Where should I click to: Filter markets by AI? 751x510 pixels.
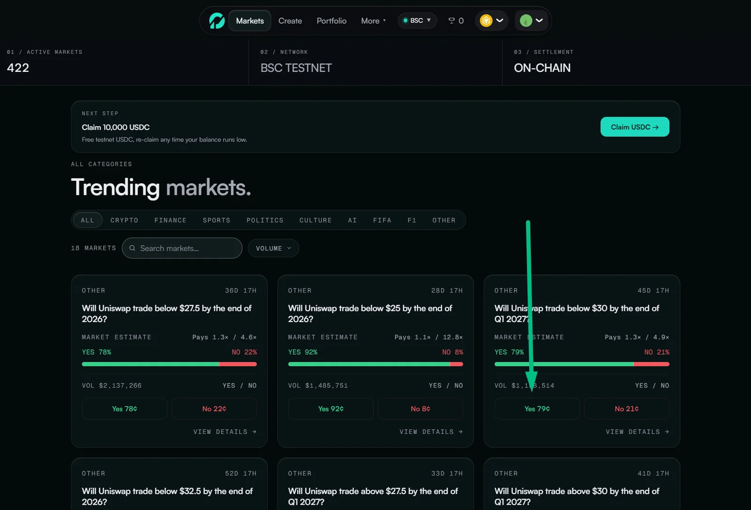coord(353,220)
